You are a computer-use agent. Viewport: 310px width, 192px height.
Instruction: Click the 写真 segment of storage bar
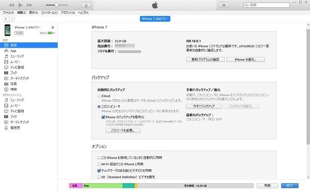coord(76,186)
